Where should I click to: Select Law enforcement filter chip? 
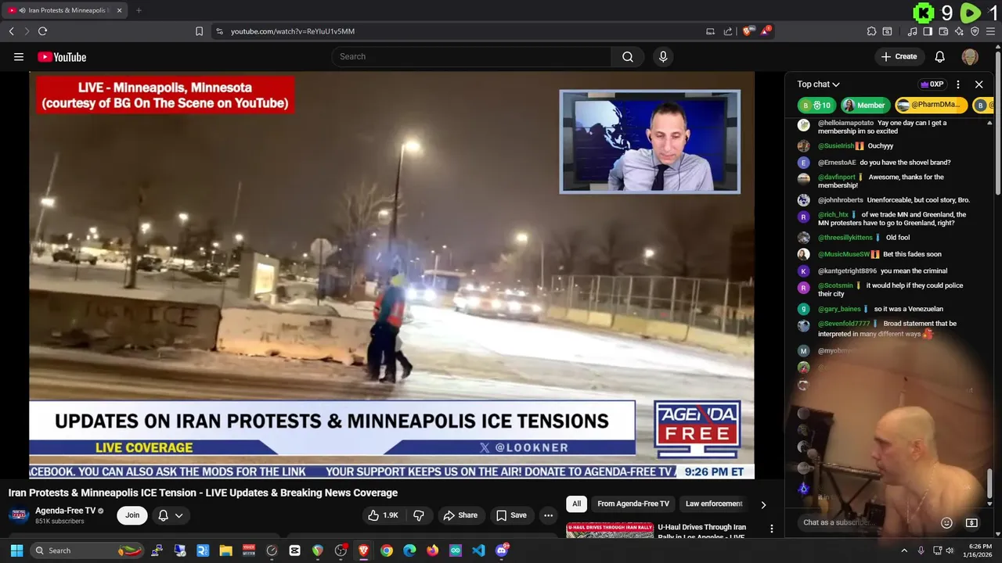click(714, 504)
